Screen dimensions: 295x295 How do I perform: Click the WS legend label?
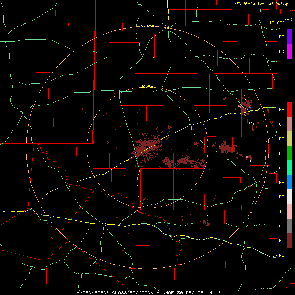281,183
